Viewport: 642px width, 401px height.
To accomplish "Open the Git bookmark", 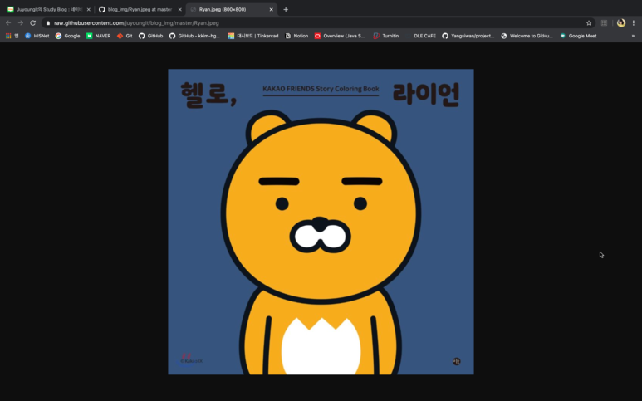I will [x=125, y=36].
